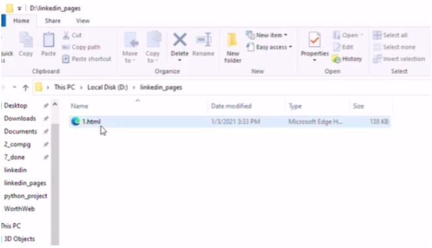Click Local Disk (D:) in address bar
Screen dimensions: 432x248
click(x=107, y=88)
